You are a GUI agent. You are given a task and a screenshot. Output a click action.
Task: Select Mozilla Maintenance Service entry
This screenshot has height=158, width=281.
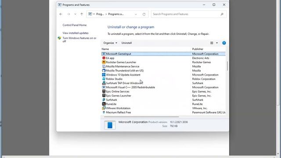click(122, 66)
